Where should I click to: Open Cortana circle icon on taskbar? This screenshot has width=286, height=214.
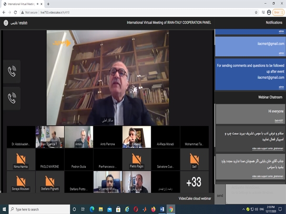(x=74, y=209)
